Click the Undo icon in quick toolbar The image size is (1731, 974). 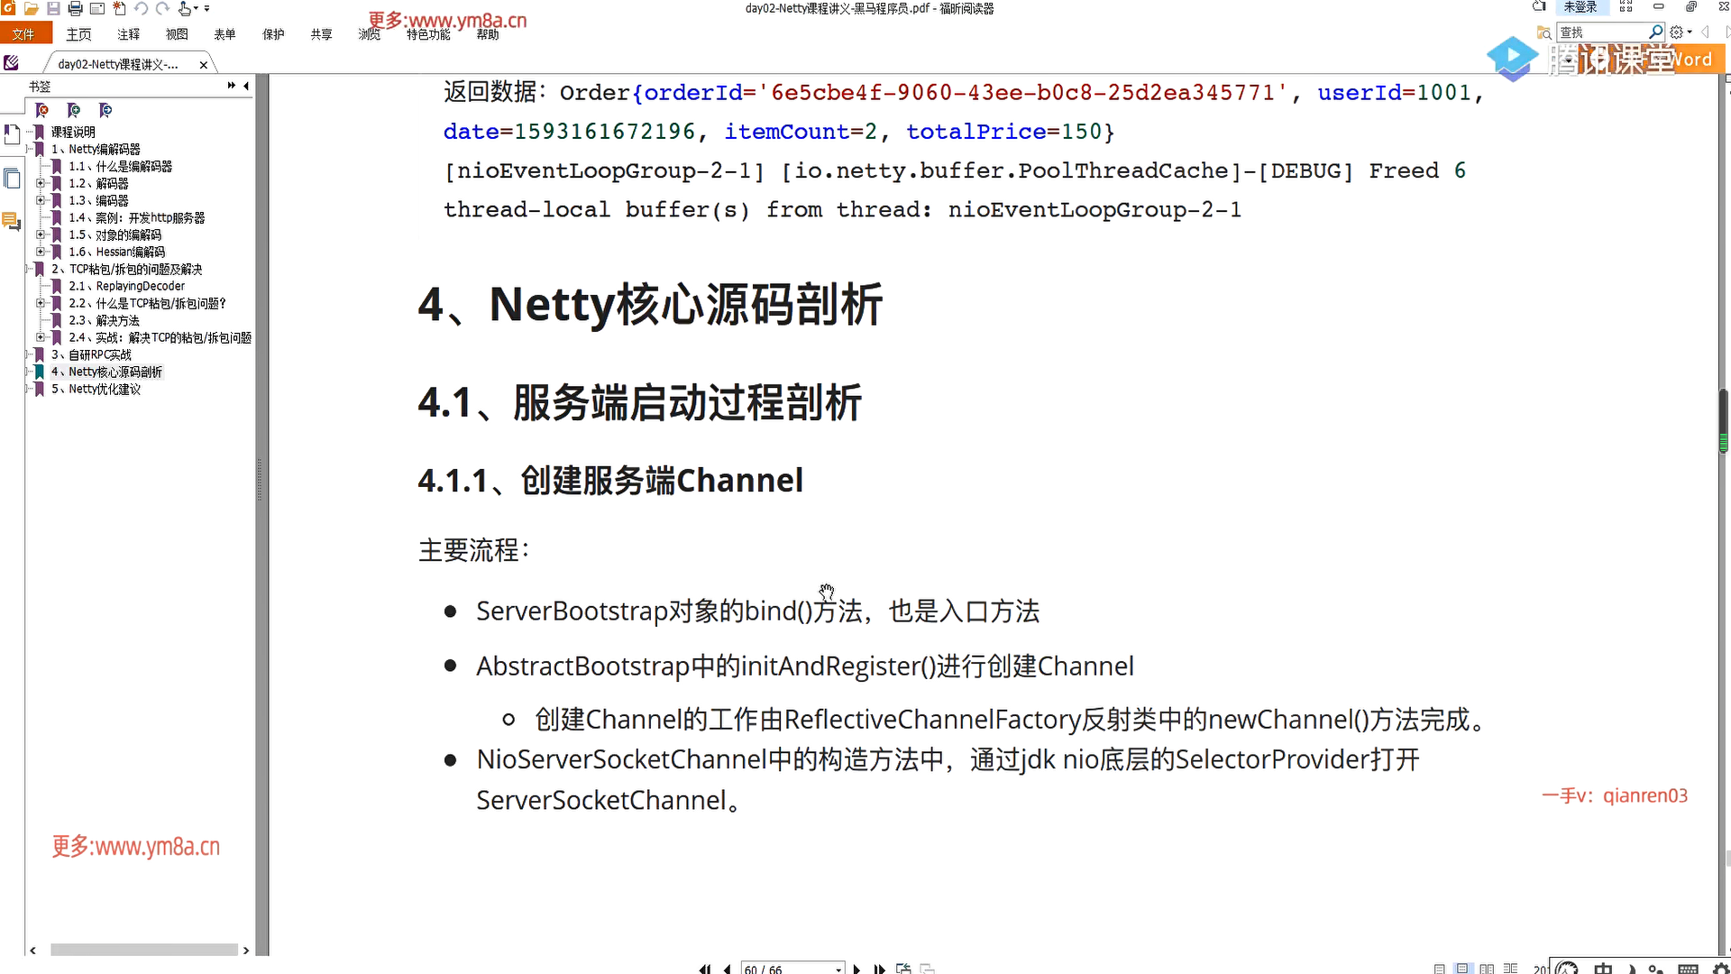(142, 8)
